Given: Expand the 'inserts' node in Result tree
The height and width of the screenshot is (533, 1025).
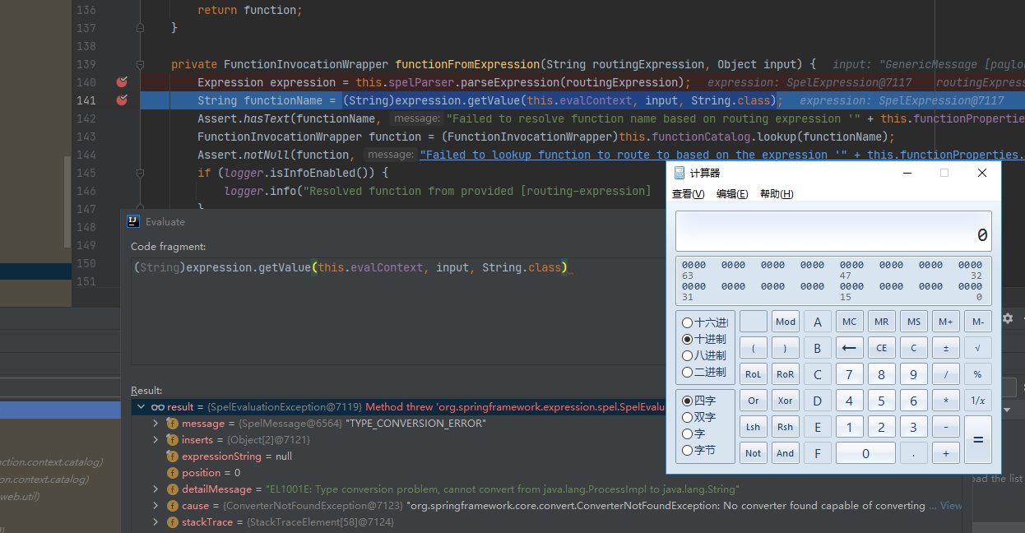Looking at the screenshot, I should tap(156, 440).
